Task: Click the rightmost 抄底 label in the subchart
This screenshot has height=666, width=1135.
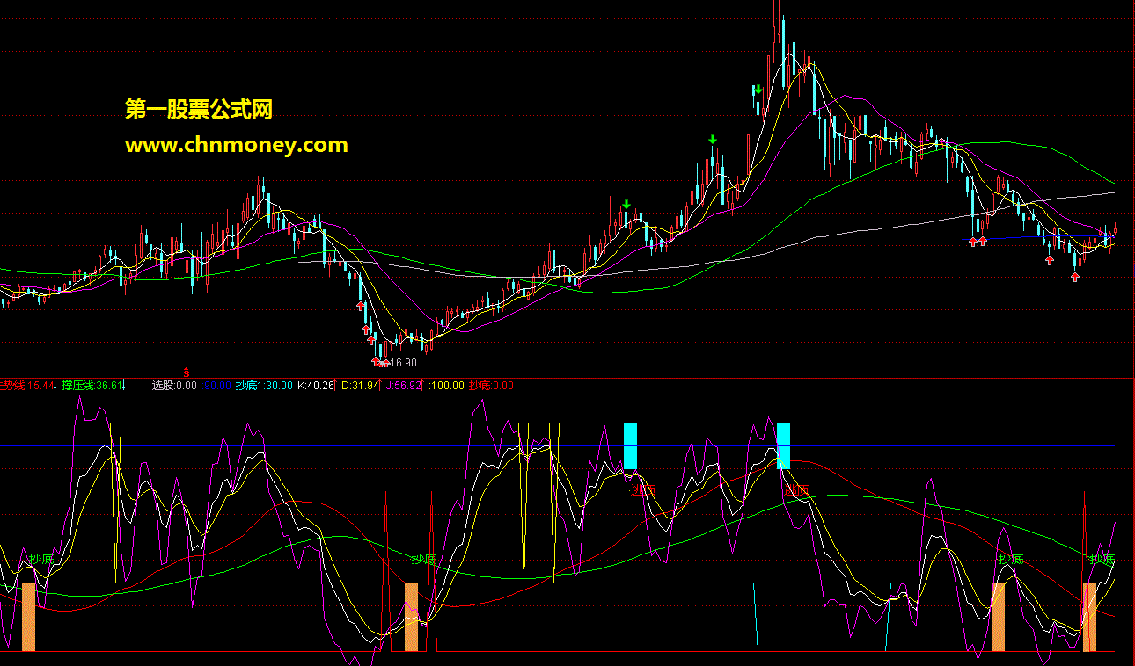Action: [x=1102, y=559]
